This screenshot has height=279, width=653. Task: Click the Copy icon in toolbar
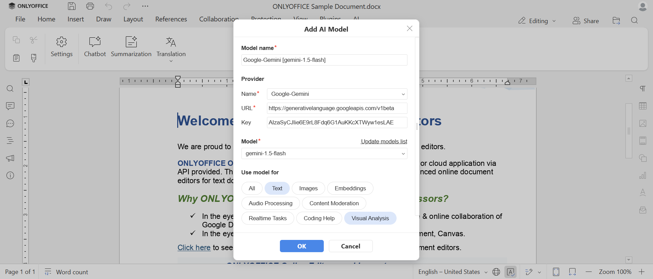pos(16,40)
